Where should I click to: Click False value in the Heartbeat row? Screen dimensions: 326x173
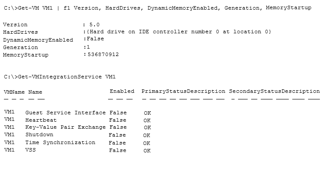pos(118,120)
